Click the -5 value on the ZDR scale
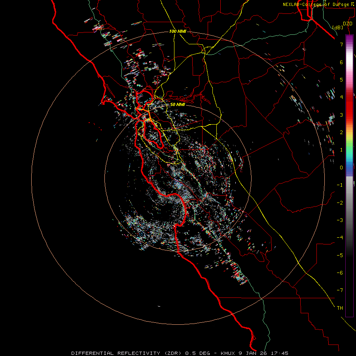This screenshot has height=356, width=356. [340, 256]
